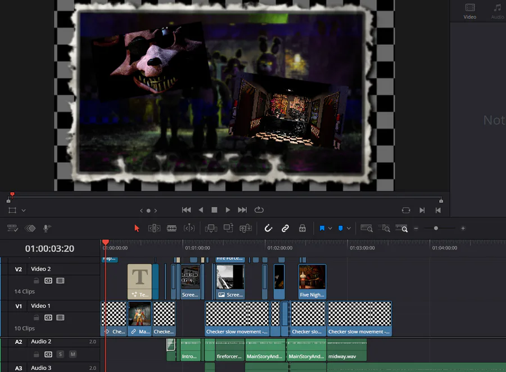Disable the Video 2 track filmstrip toggle
Viewport: 506px width, 372px height.
coord(60,281)
